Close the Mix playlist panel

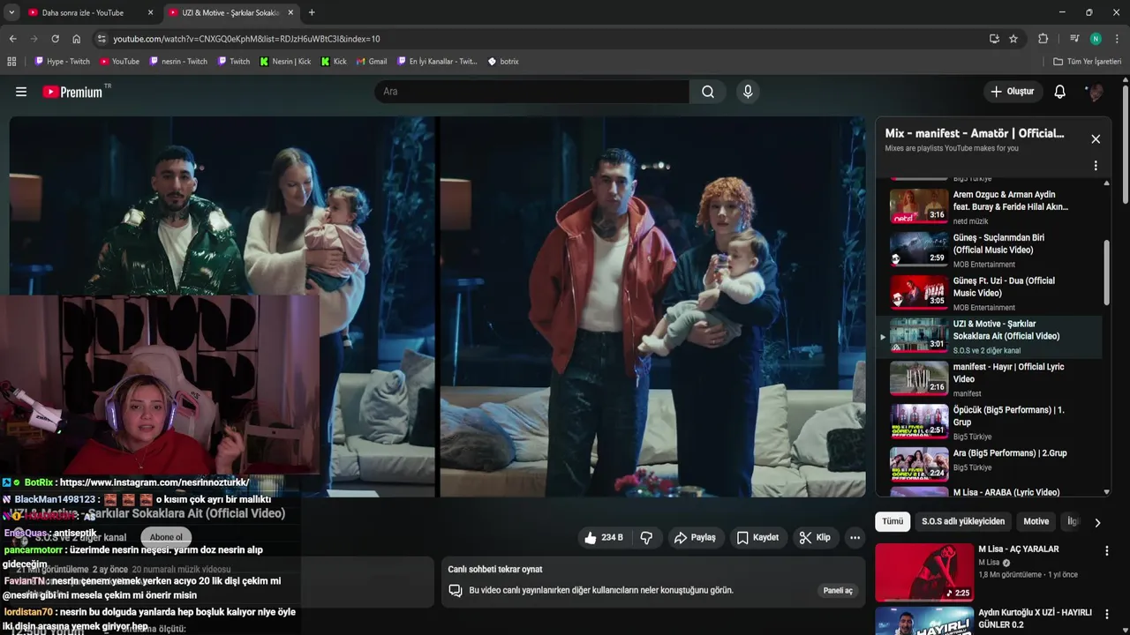(x=1096, y=139)
